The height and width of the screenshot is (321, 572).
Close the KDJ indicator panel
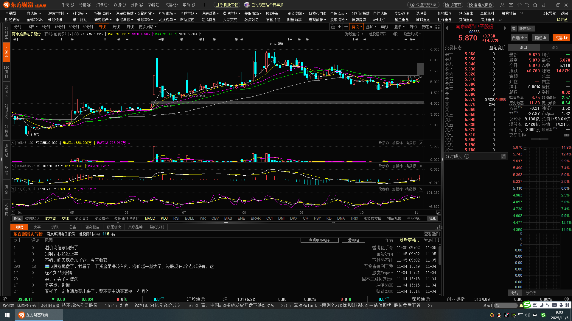[421, 189]
